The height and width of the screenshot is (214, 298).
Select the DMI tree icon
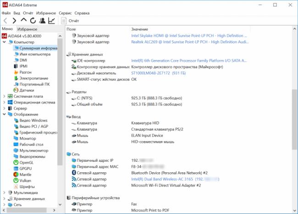click(17, 60)
